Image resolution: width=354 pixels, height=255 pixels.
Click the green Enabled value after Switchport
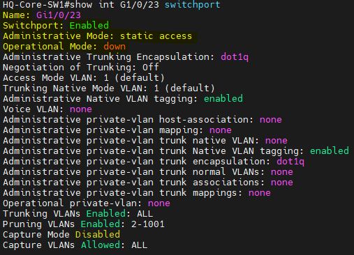pos(89,26)
